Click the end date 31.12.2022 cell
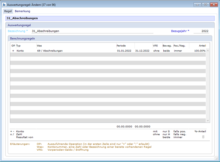This screenshot has height=162, width=220. coord(142,51)
